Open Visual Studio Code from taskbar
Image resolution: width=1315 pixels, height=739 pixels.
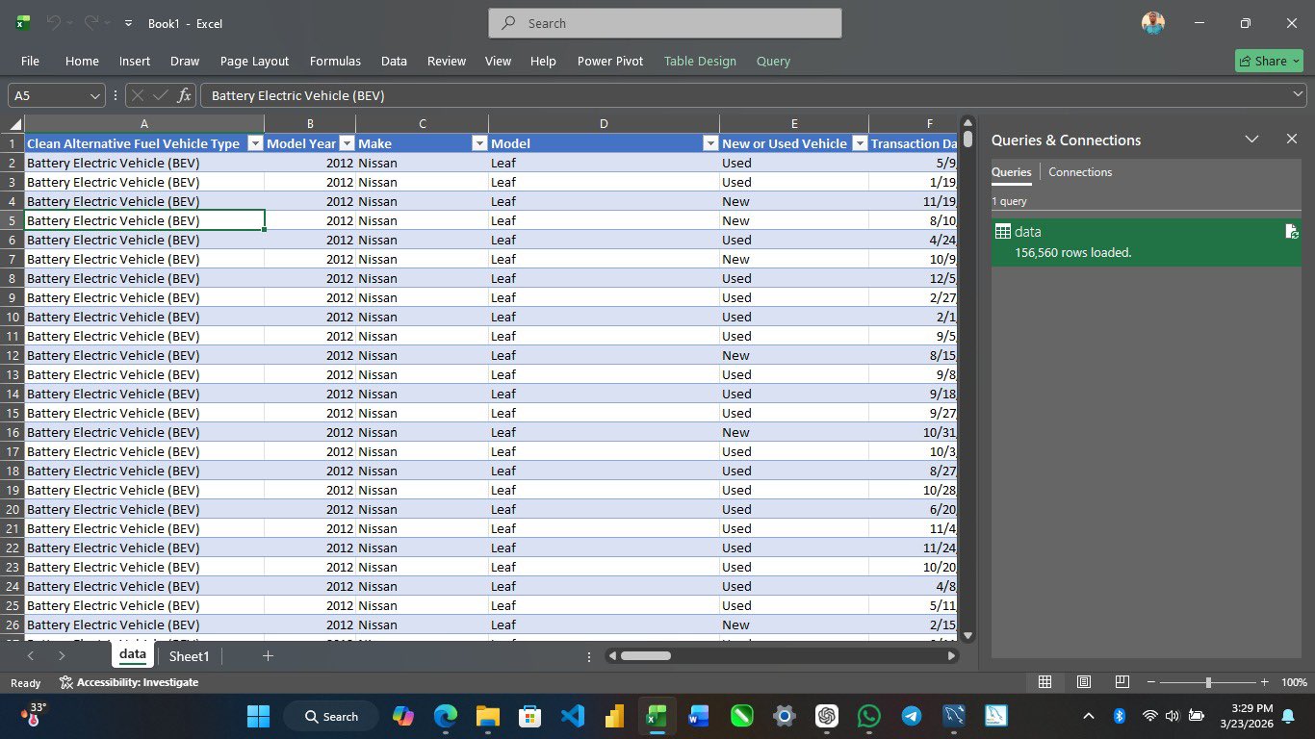(572, 716)
